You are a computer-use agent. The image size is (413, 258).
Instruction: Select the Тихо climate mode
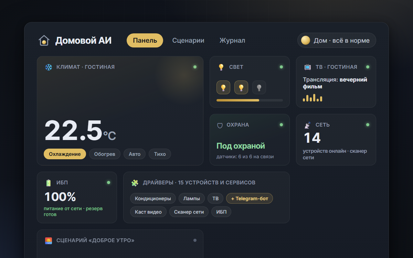pos(160,154)
